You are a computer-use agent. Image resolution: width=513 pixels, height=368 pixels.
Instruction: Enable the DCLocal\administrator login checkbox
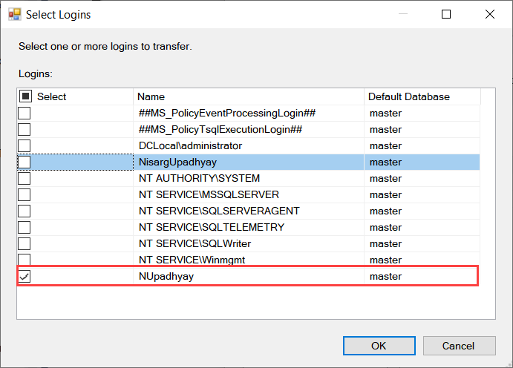24,145
